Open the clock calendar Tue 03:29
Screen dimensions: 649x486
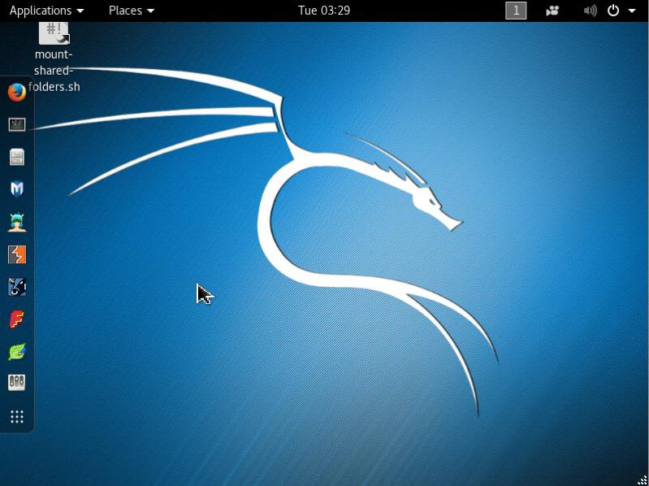(x=324, y=11)
